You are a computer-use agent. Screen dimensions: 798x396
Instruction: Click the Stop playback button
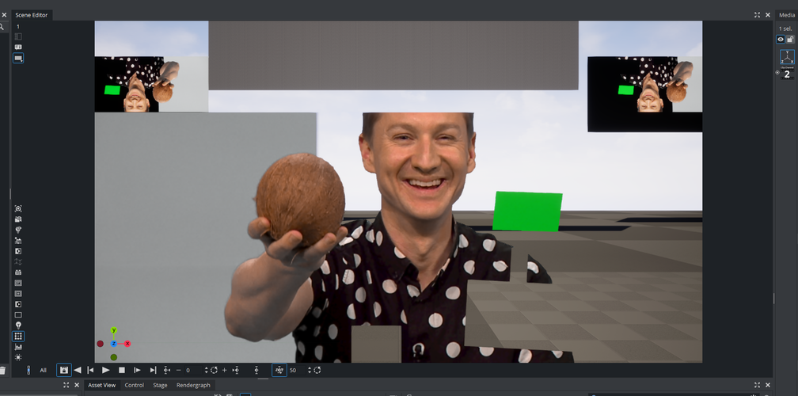coord(122,370)
